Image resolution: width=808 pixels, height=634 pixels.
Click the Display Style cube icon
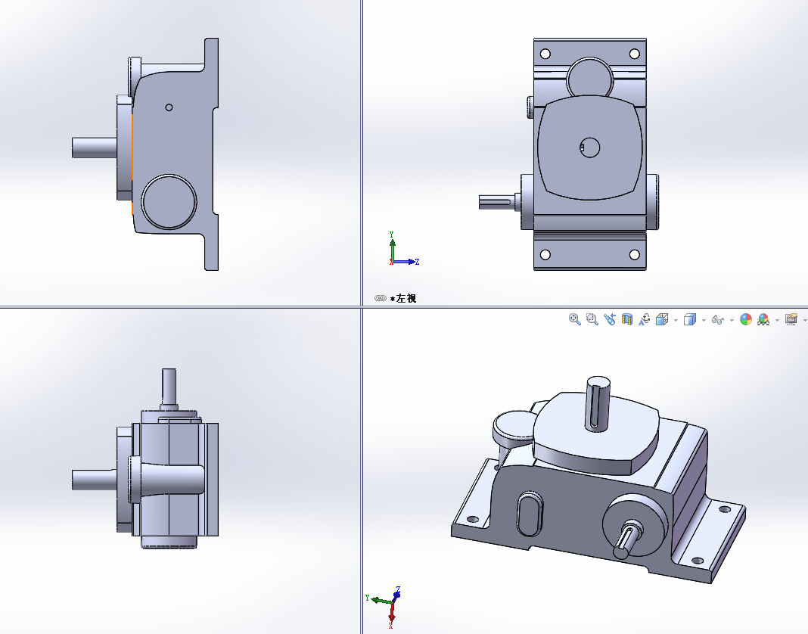click(689, 319)
